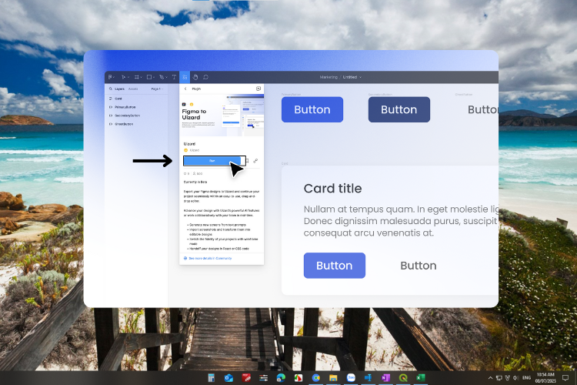
Task: Open See more details in Community link
Action: (210, 259)
